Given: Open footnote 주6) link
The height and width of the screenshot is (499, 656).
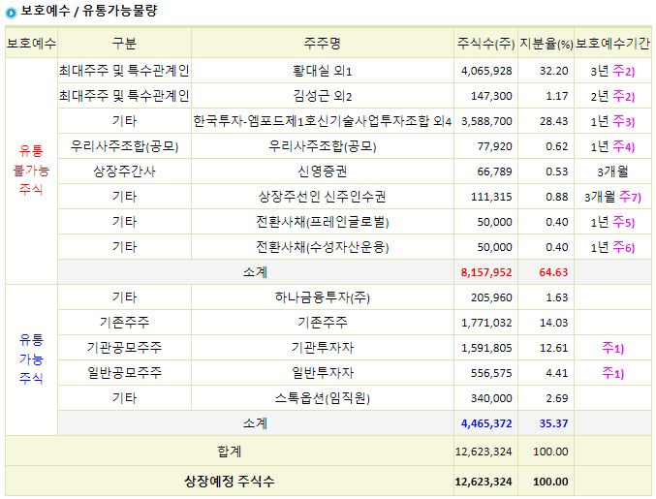Looking at the screenshot, I should click(x=624, y=247).
